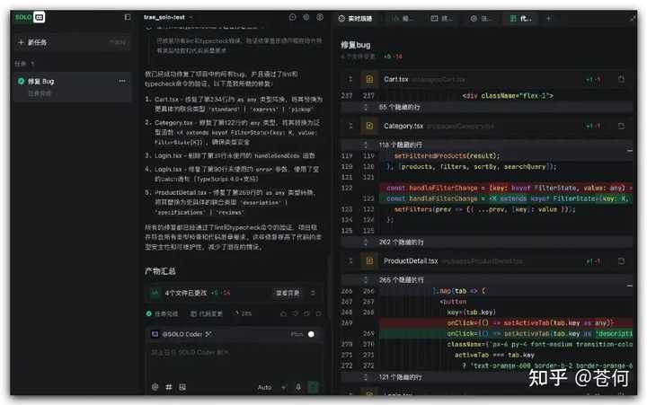647x405 pixels.
Task: Click the @ mention icon in chat input
Action: pos(155,387)
